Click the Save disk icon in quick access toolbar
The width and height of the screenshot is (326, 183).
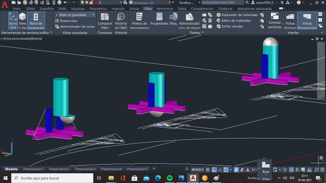click(25, 3)
